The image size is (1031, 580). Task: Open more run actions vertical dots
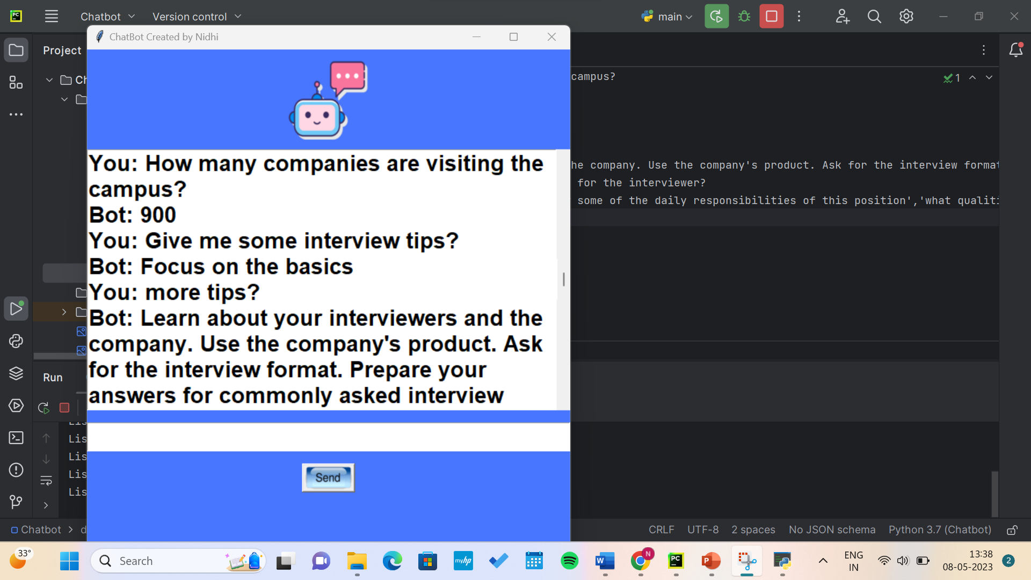click(x=799, y=16)
